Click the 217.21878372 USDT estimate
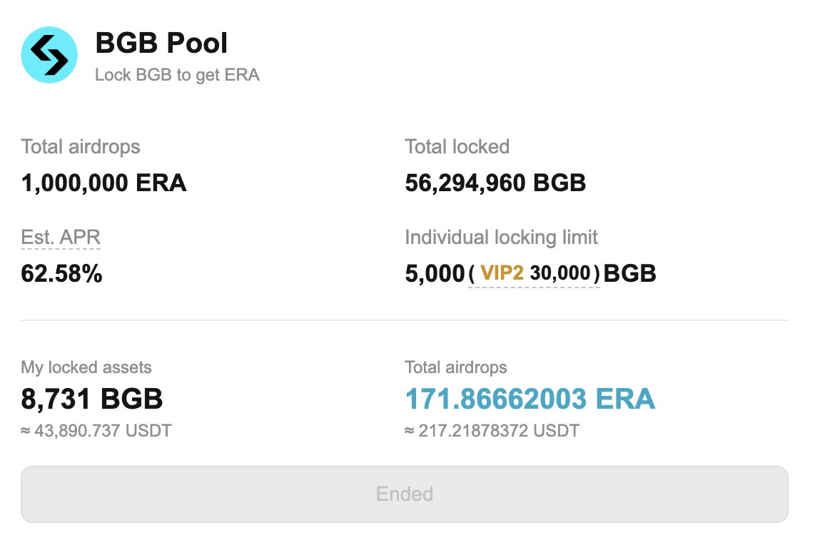815x545 pixels. pos(492,431)
